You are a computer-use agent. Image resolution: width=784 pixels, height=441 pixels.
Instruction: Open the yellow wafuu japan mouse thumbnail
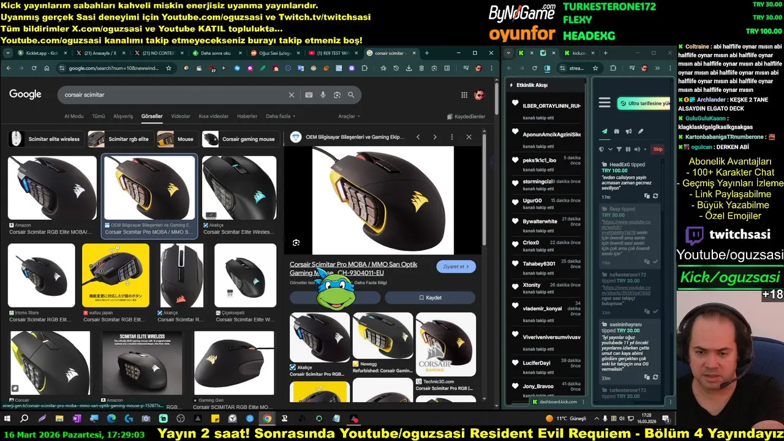click(115, 275)
